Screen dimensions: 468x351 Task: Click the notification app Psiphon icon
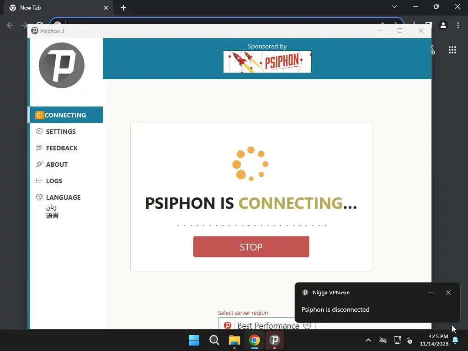pyautogui.click(x=305, y=292)
